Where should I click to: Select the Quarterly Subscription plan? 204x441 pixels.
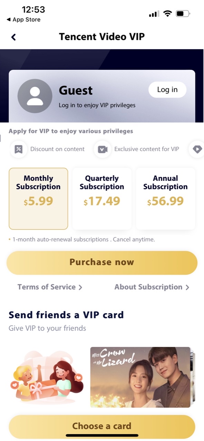(x=102, y=198)
